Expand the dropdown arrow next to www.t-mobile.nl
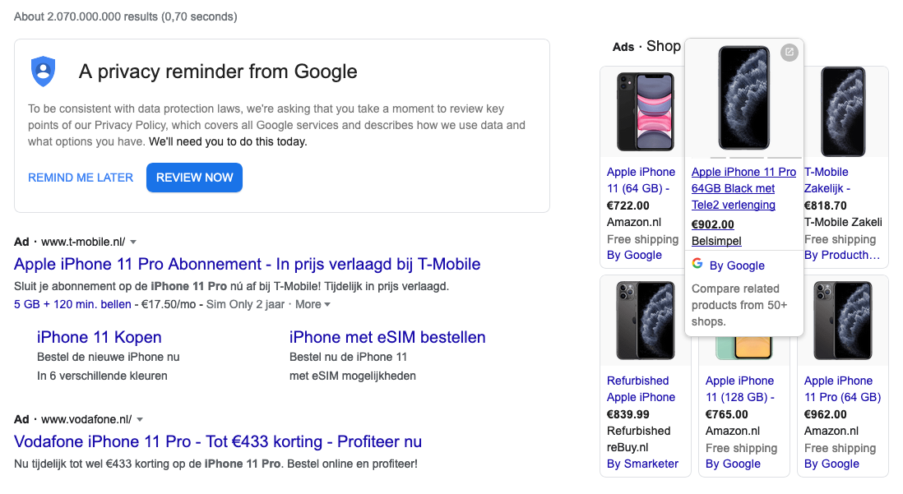Screen dimensions: 903x494 click(x=133, y=242)
